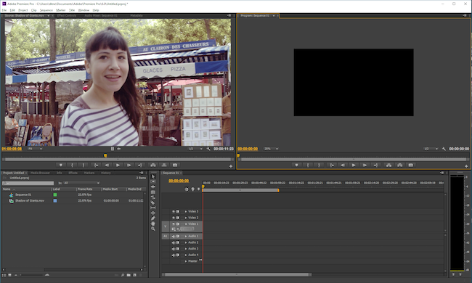Screen dimensions: 472x283
Task: Switch to the History tab
Action: click(106, 173)
